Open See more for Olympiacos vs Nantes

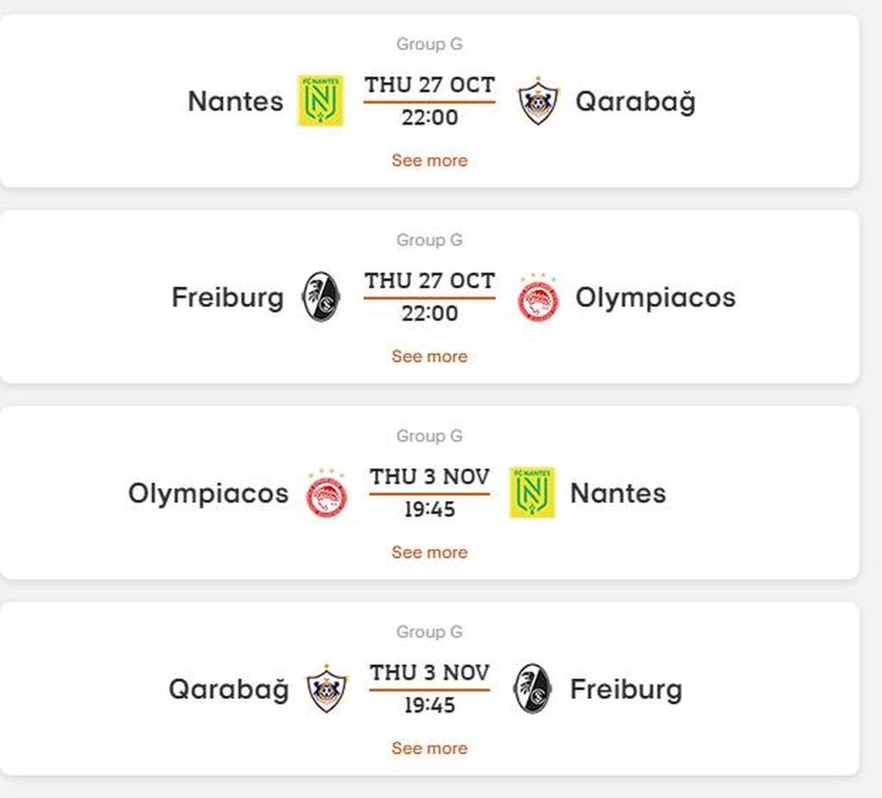(x=430, y=553)
